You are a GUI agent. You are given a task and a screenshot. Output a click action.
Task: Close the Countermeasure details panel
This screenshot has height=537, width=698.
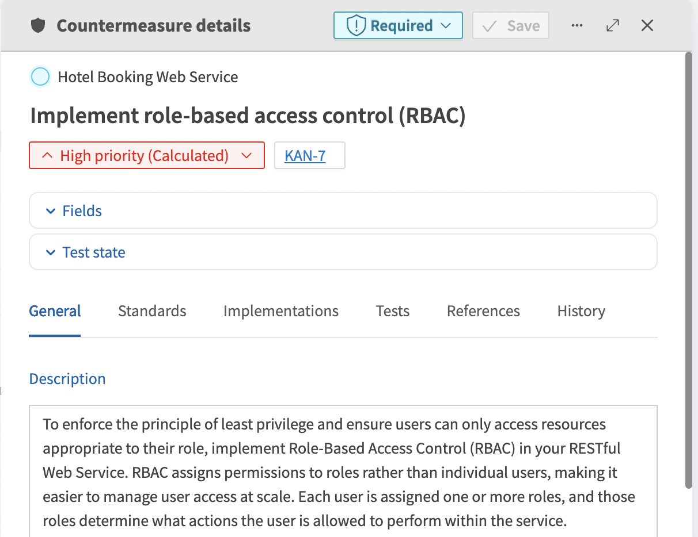pyautogui.click(x=647, y=26)
